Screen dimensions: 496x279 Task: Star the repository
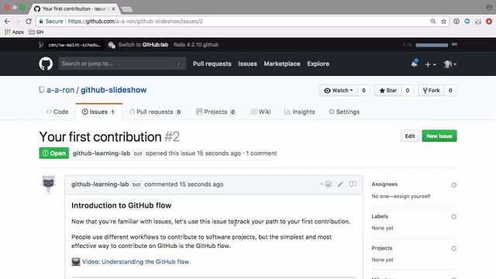coord(387,91)
